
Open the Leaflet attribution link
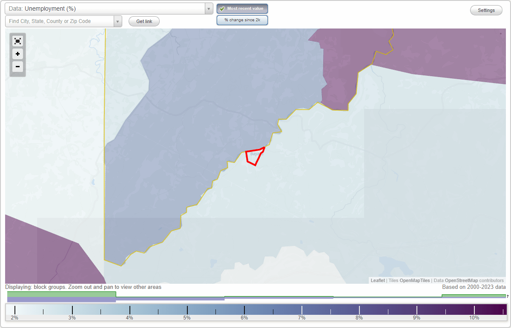point(378,280)
